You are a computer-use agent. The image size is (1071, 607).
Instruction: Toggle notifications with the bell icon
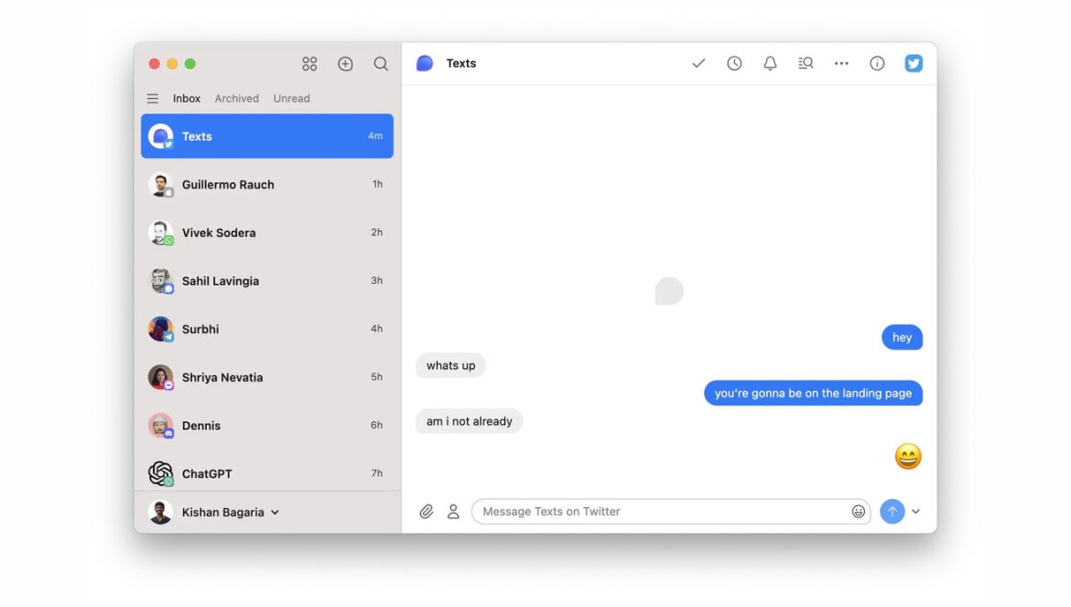[x=770, y=63]
